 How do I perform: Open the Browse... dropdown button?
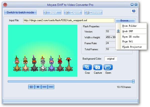[125, 20]
